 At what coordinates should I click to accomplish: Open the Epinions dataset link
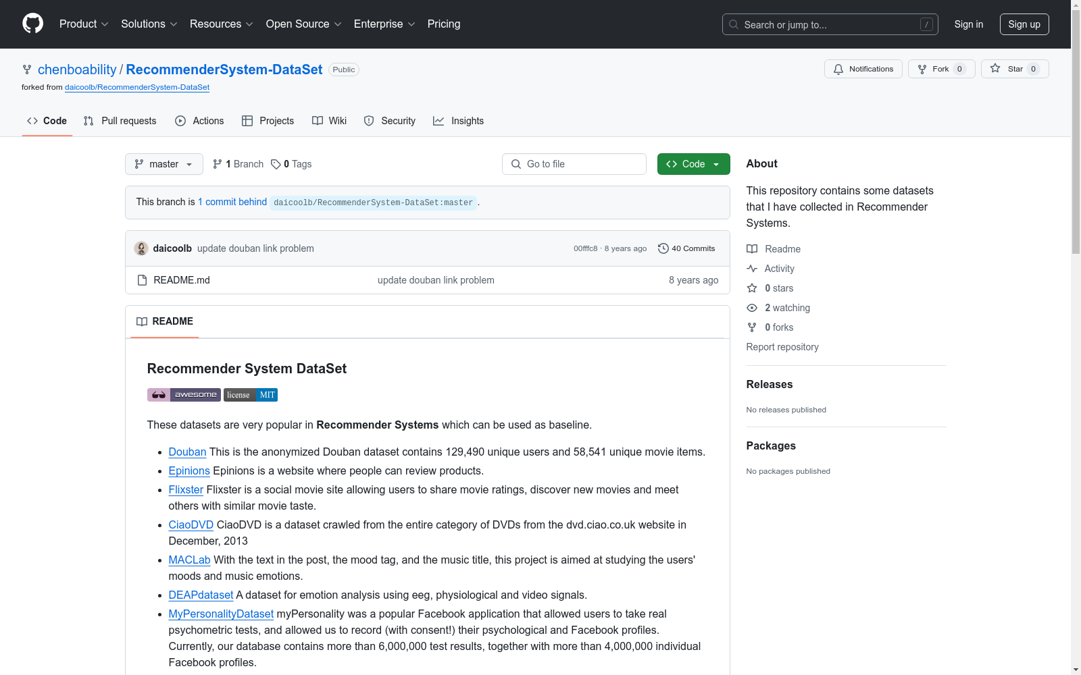coord(189,471)
